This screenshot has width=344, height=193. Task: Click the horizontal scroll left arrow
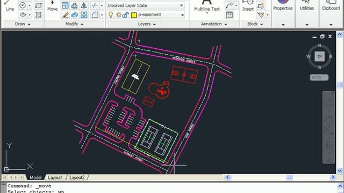pos(227,177)
